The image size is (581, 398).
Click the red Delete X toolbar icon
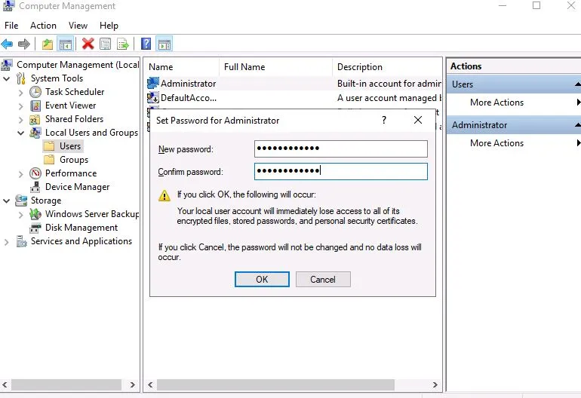pyautogui.click(x=88, y=44)
